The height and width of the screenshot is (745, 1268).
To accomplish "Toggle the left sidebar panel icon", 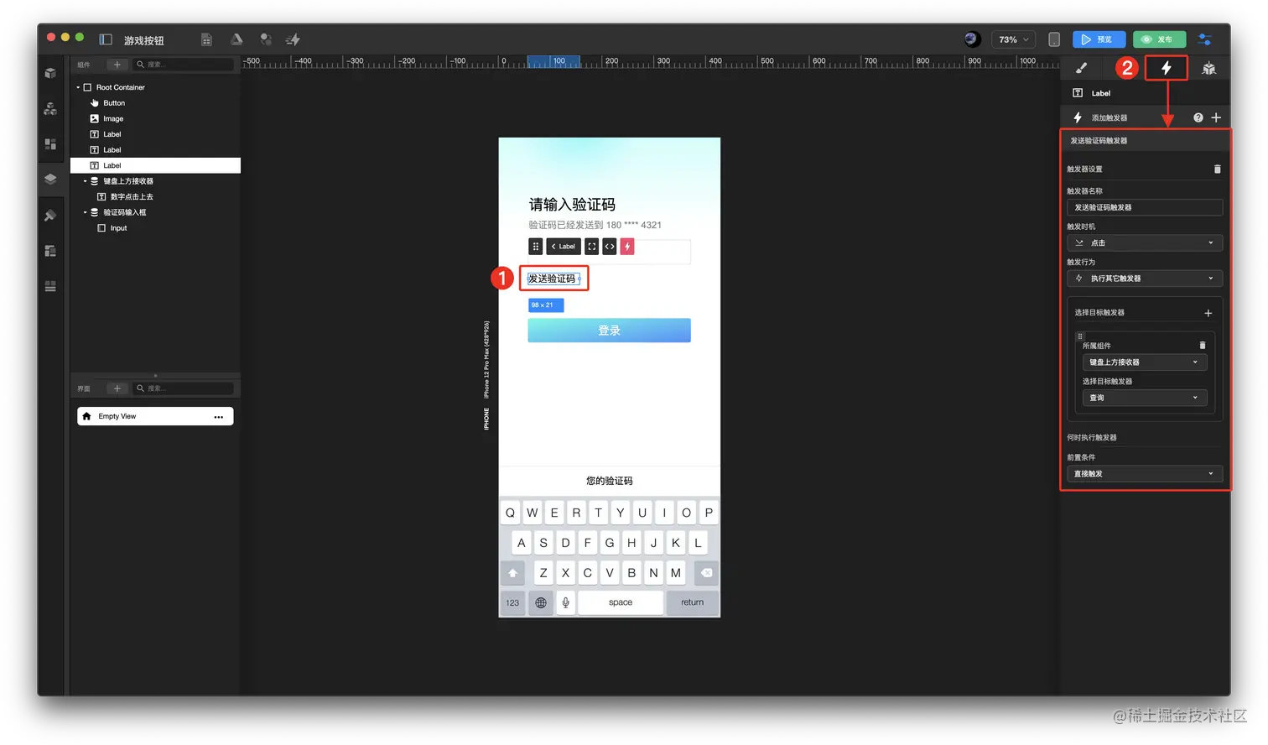I will tap(106, 39).
